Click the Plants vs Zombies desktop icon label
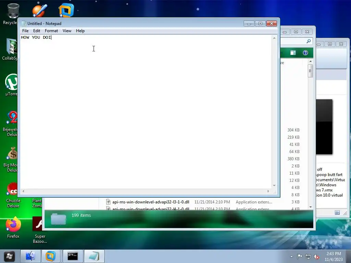The width and height of the screenshot is (351, 263). coord(37,203)
